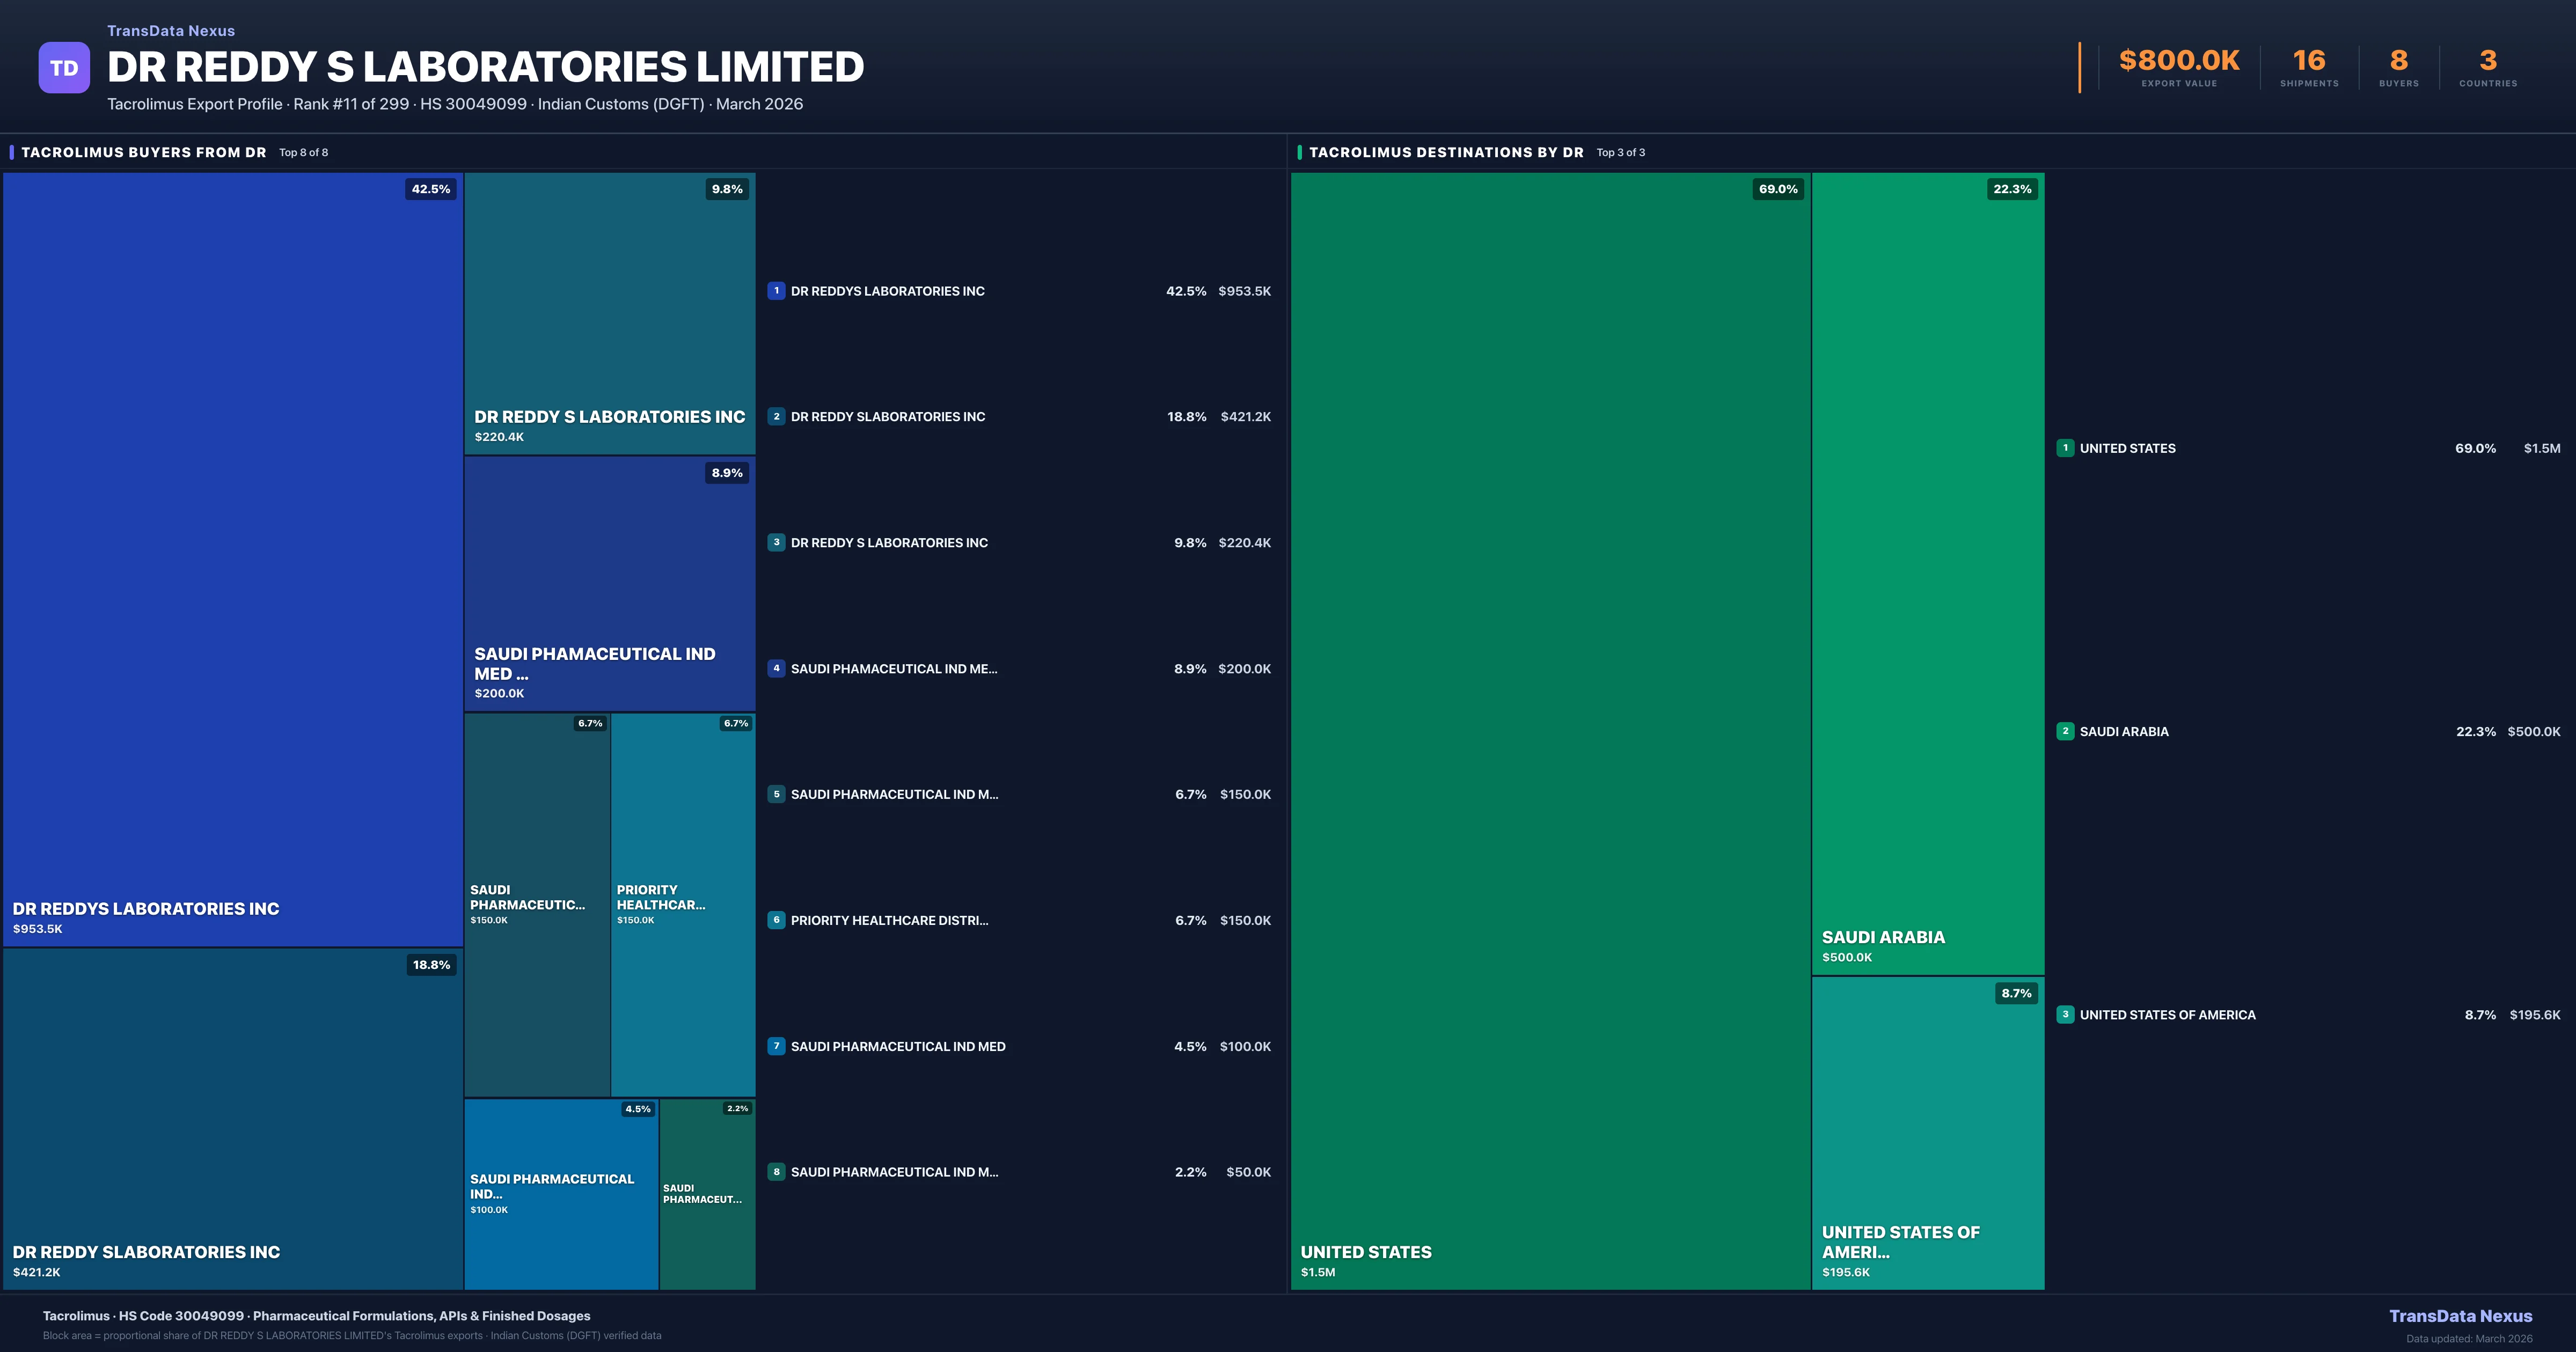Click rank badge 4 in buyers list
Viewport: 2576px width, 1352px height.
point(776,668)
